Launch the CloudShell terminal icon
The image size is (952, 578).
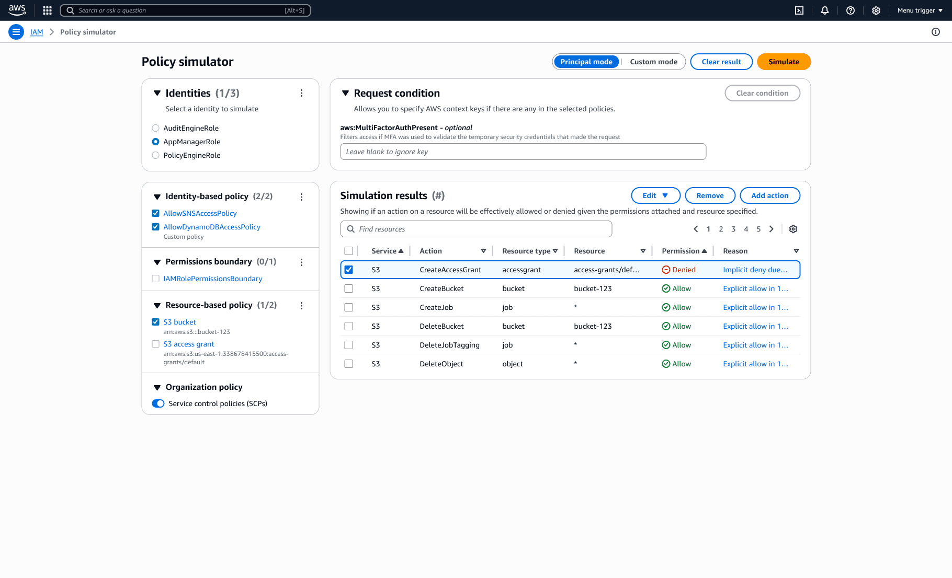[799, 10]
